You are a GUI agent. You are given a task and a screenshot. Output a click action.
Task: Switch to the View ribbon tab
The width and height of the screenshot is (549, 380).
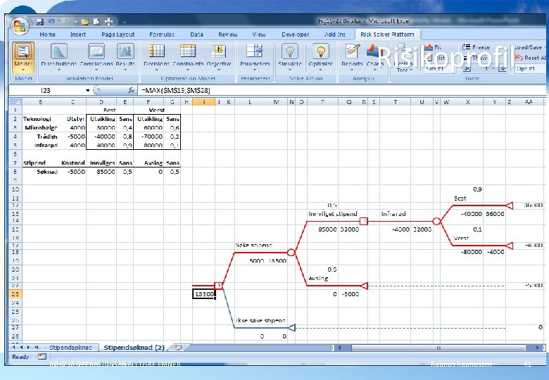(259, 34)
